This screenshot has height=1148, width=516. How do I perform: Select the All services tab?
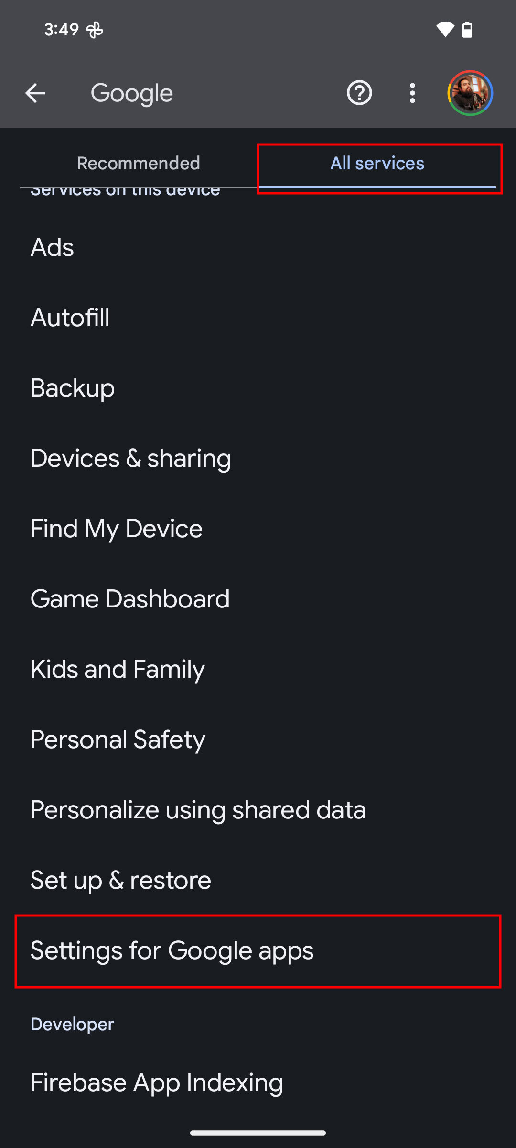(377, 164)
